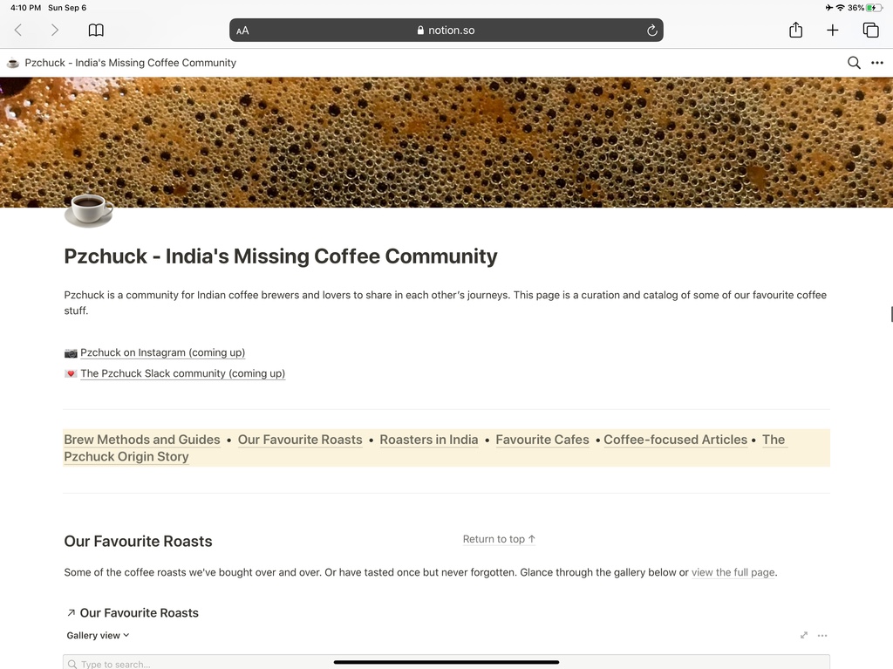Jump to Roasters in India
Viewport: 893px width, 669px height.
click(x=429, y=440)
